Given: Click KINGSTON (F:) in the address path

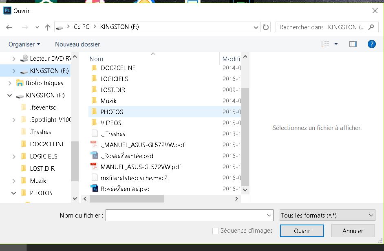Looking at the screenshot, I should tap(119, 27).
